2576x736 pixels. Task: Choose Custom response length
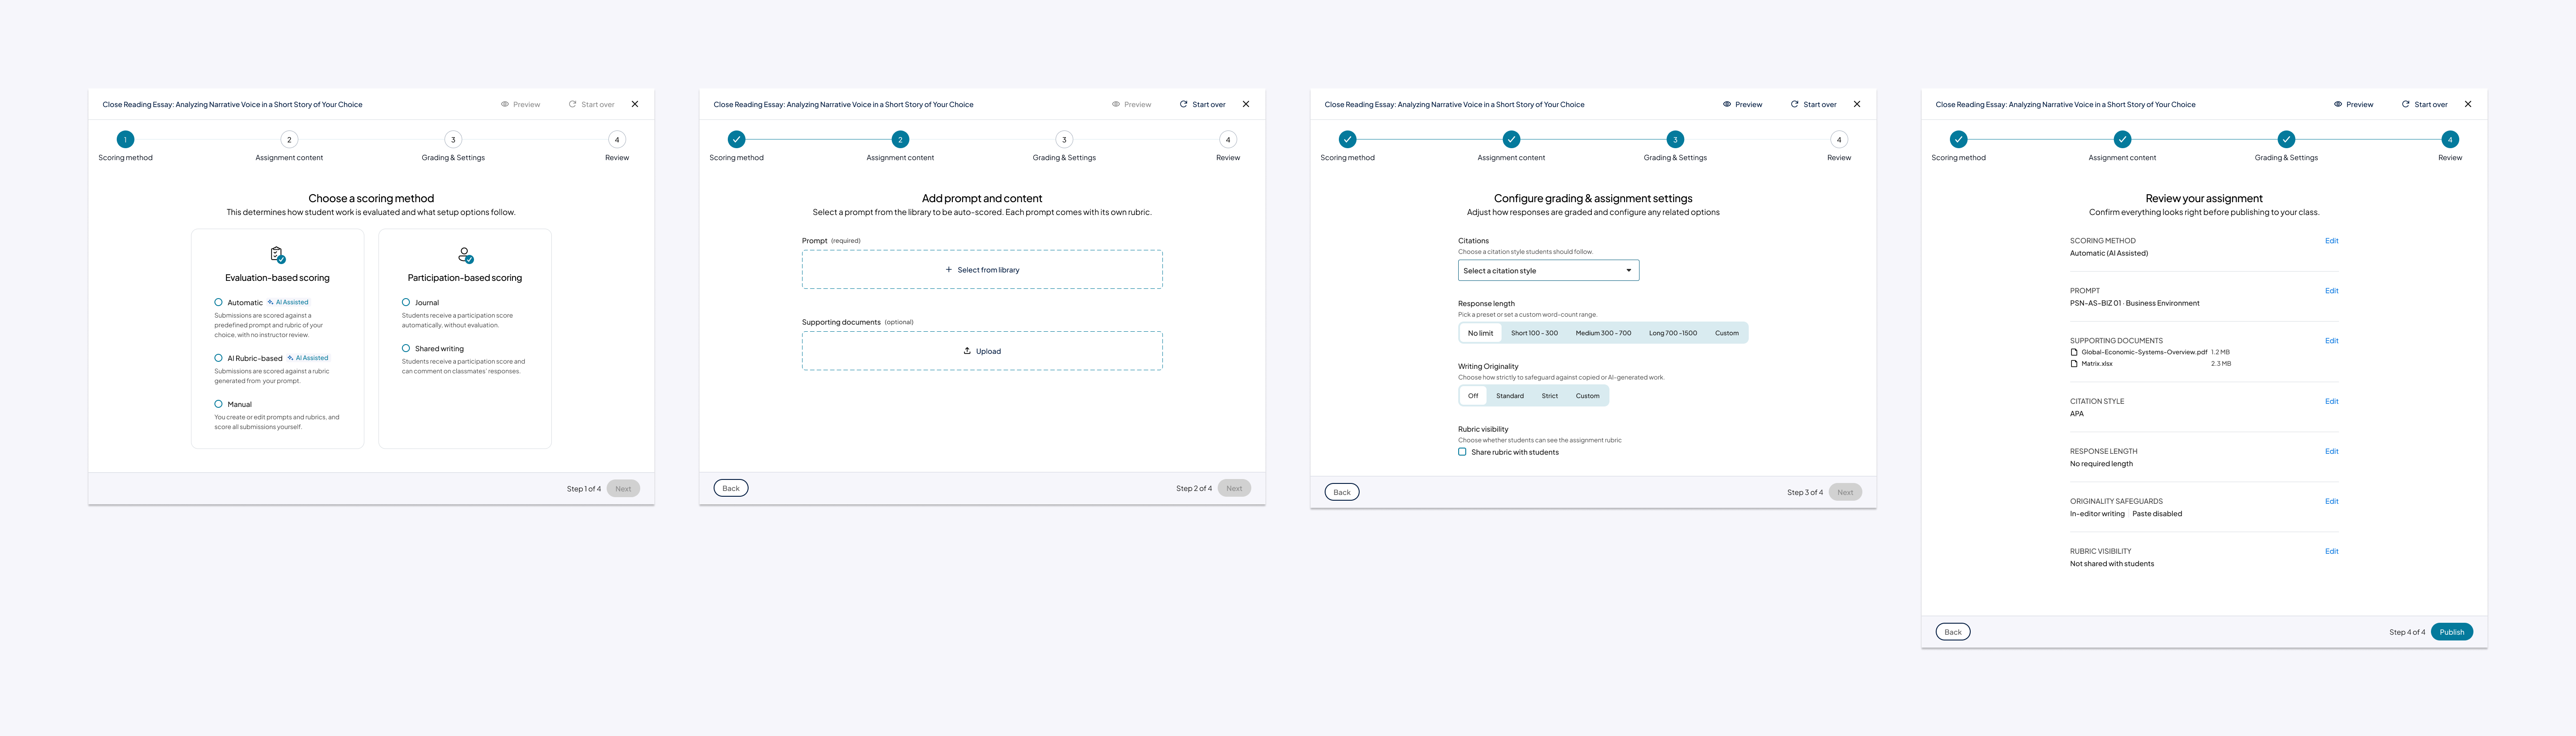click(1727, 333)
